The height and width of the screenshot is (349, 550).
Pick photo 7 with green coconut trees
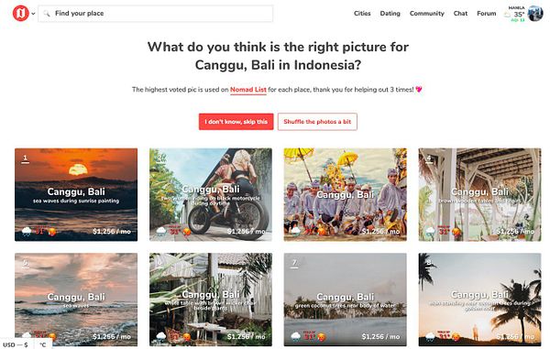346,300
